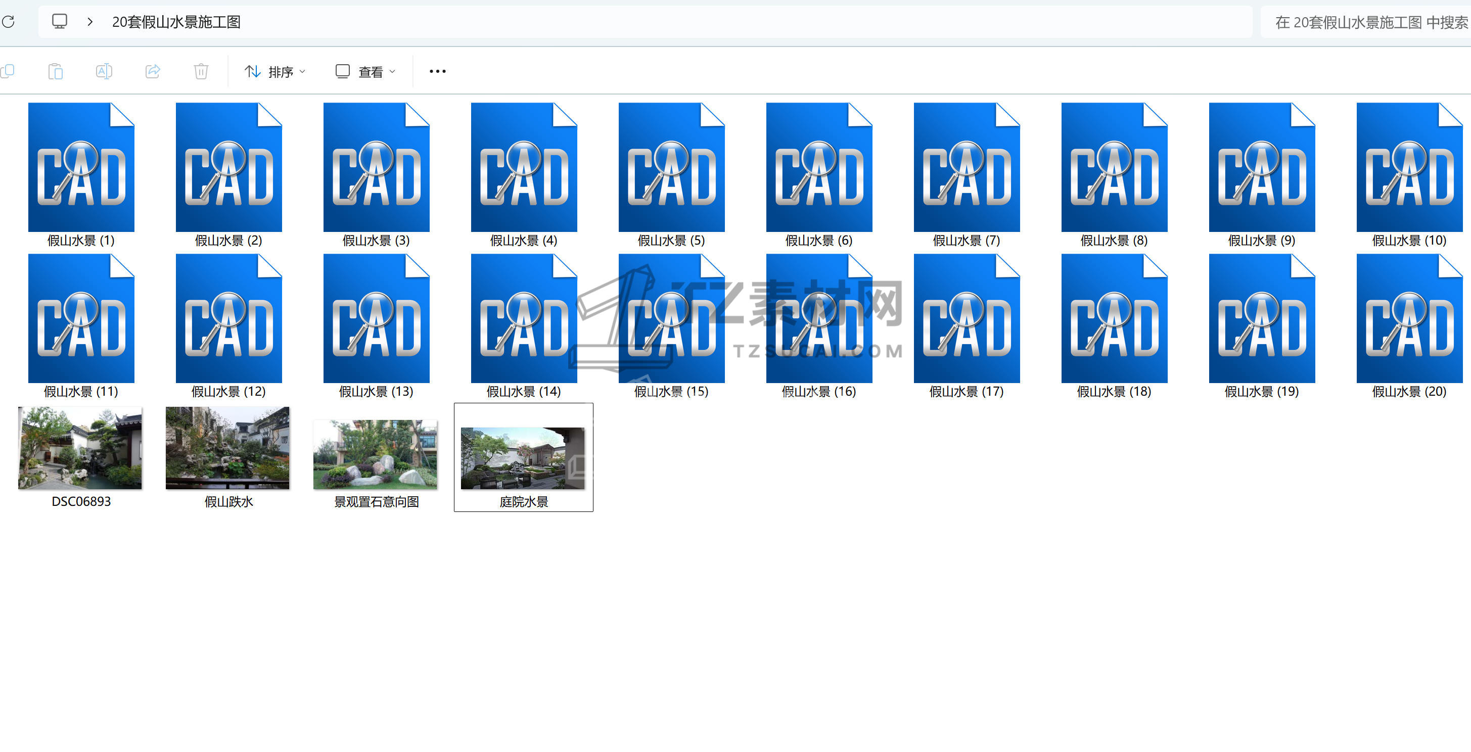Select the 庭院水景 image thumbnail
The image size is (1471, 752).
click(523, 458)
